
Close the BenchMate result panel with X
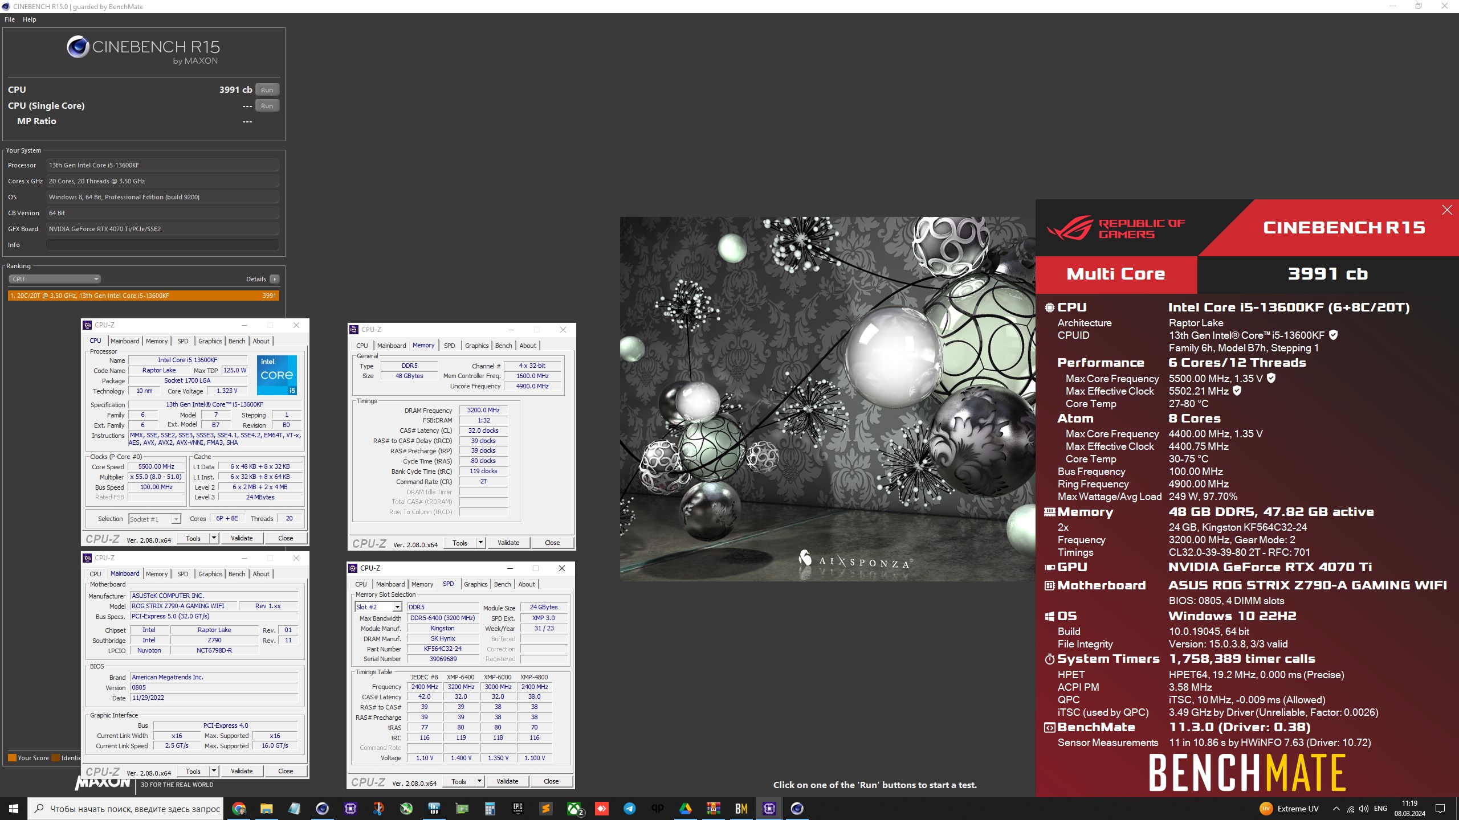[x=1446, y=210]
